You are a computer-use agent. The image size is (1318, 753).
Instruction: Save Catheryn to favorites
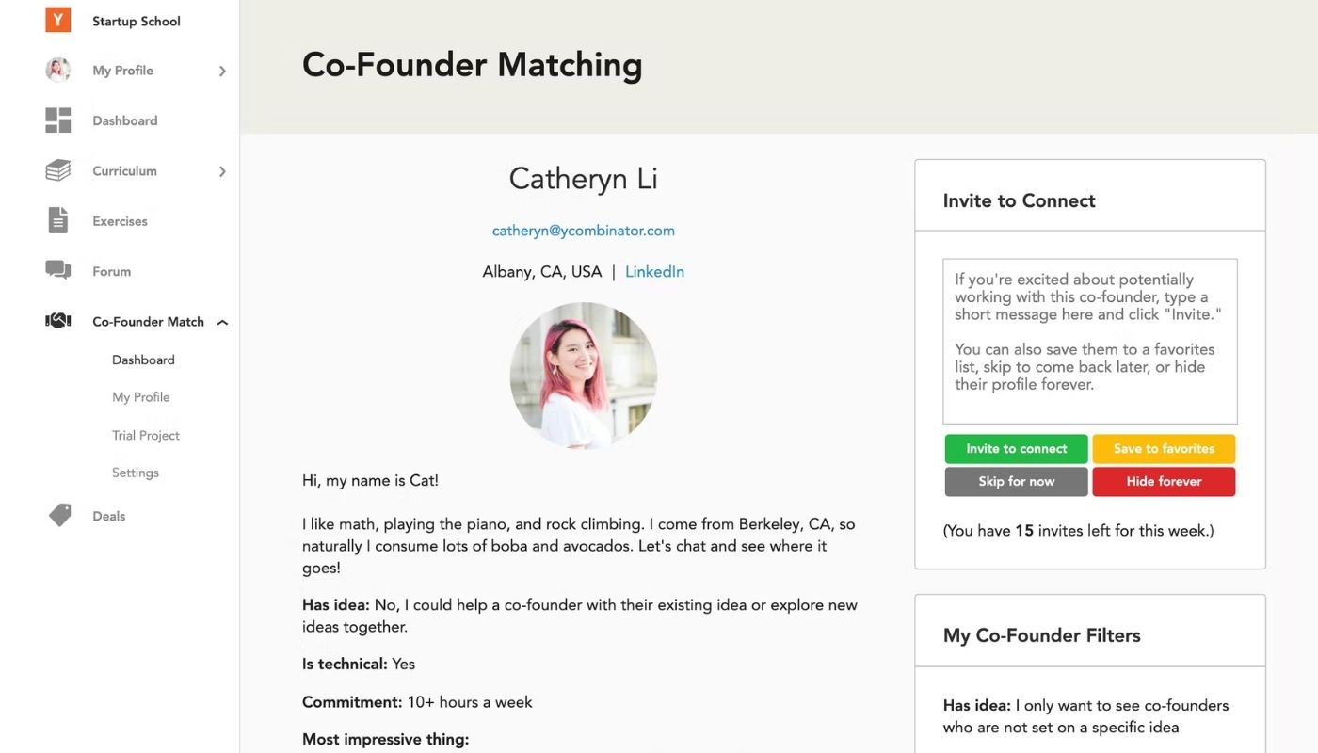1164,449
